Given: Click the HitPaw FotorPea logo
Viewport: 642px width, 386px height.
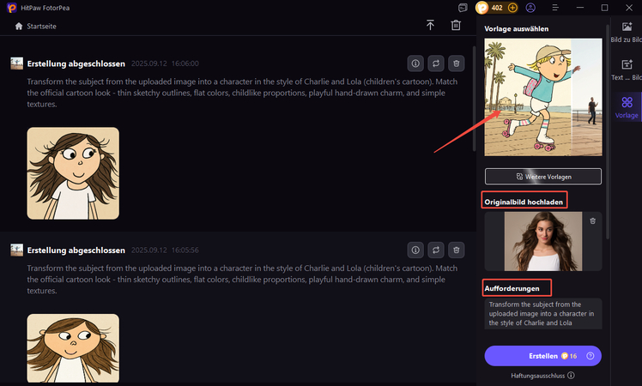Looking at the screenshot, I should (x=12, y=8).
